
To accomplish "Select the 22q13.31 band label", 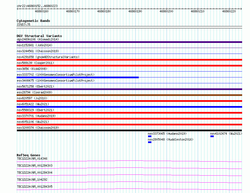I will 24,24.
